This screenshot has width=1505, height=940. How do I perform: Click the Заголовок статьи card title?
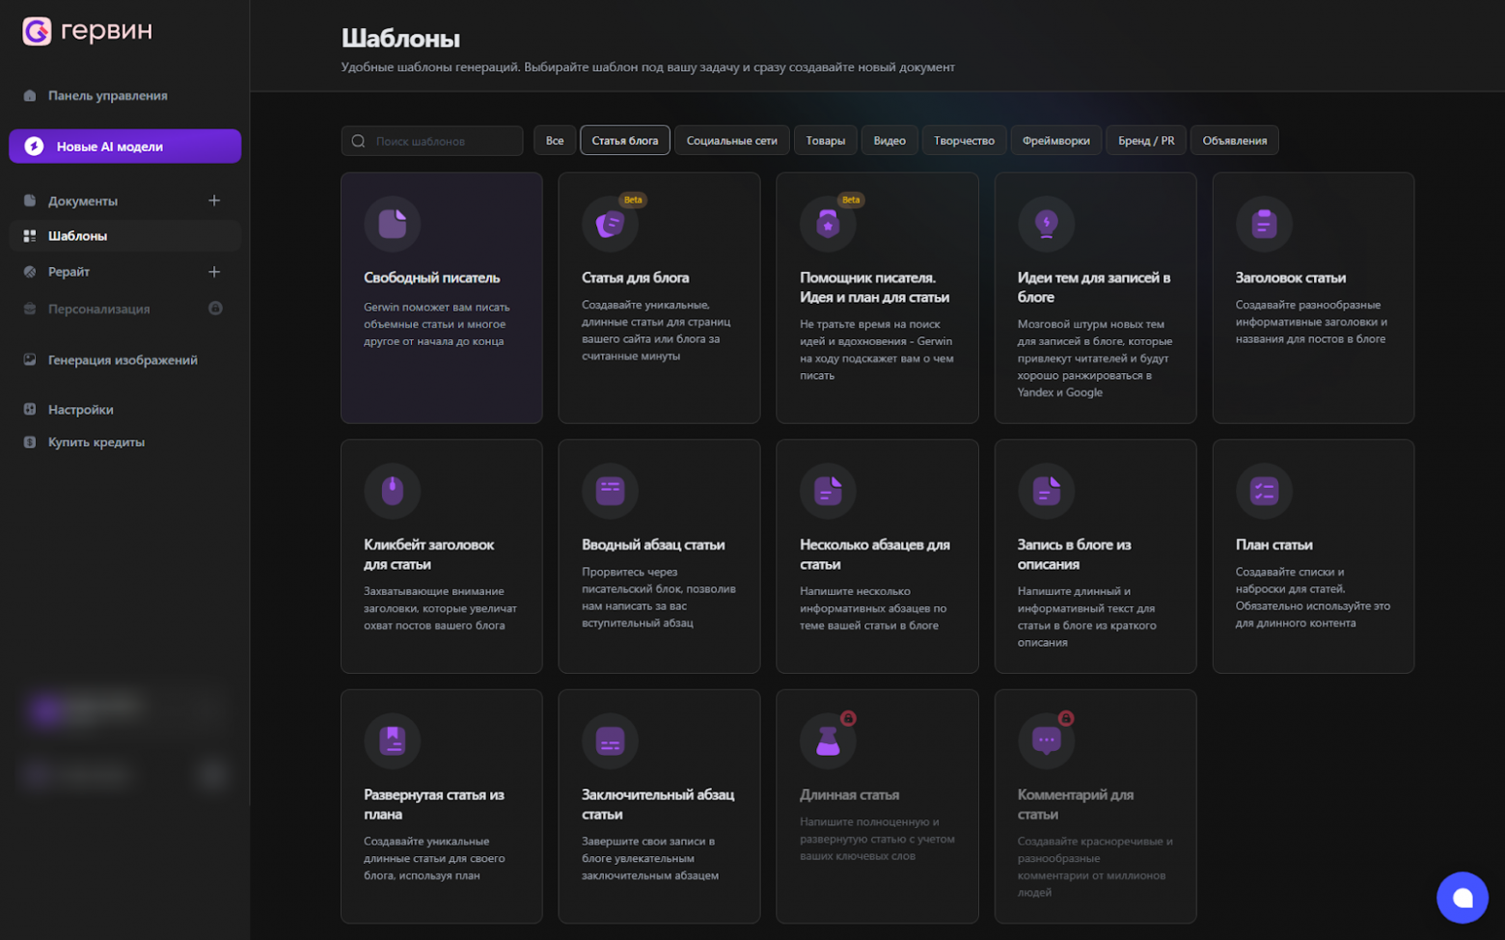point(1291,278)
